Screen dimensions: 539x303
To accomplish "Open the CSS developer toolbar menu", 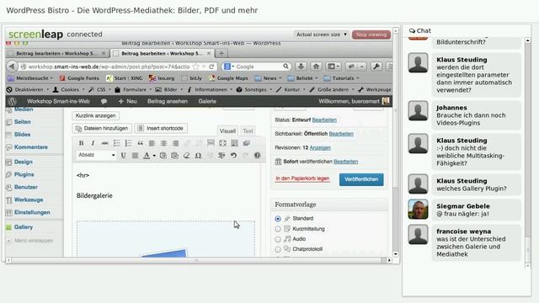I will 99,90.
